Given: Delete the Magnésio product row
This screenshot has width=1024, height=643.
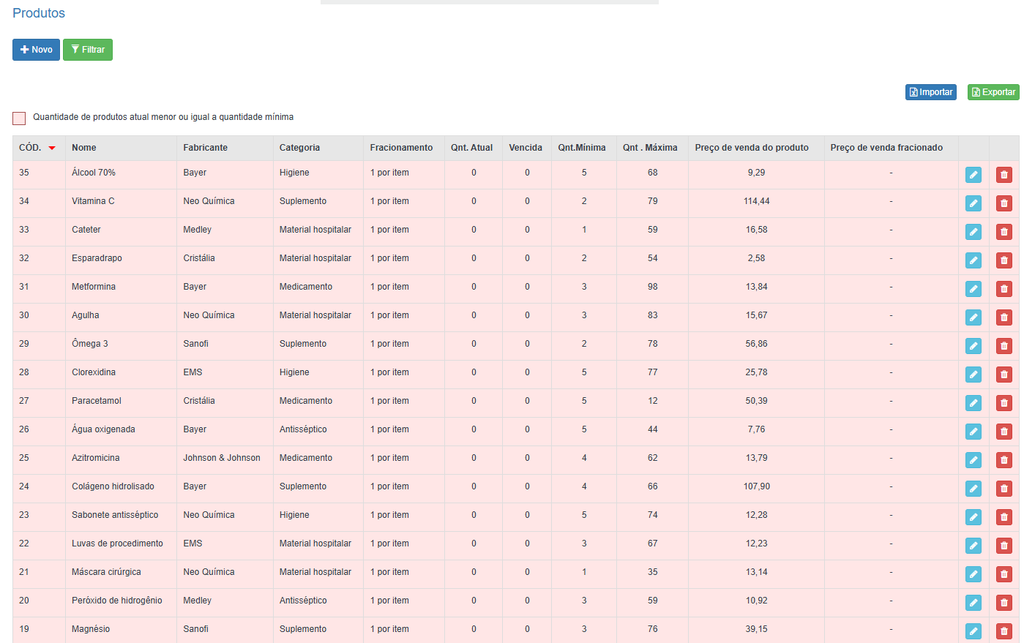Looking at the screenshot, I should click(1004, 631).
